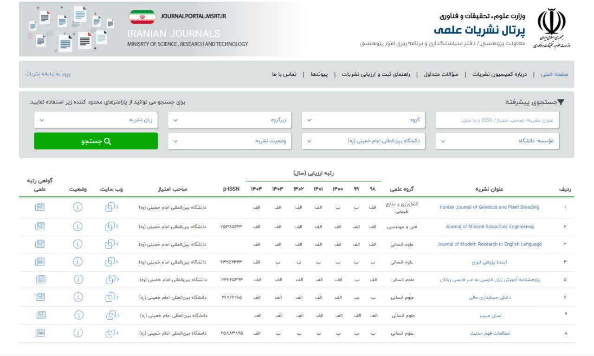Open the دانشگاه بین‌المللی امام خمینی dropdown
This screenshot has width=594, height=356.
click(x=363, y=141)
